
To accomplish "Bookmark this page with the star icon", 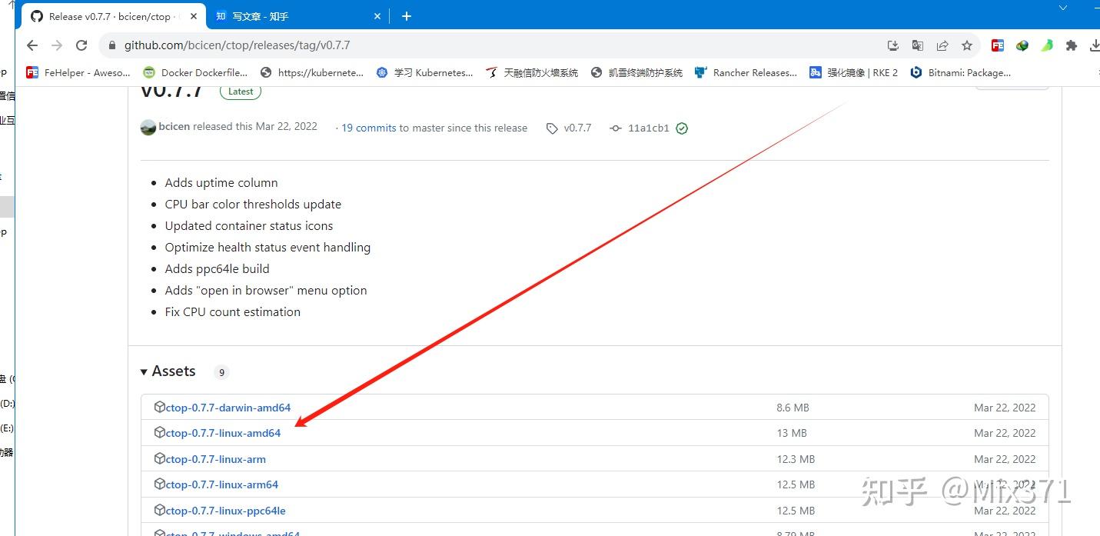I will point(966,45).
